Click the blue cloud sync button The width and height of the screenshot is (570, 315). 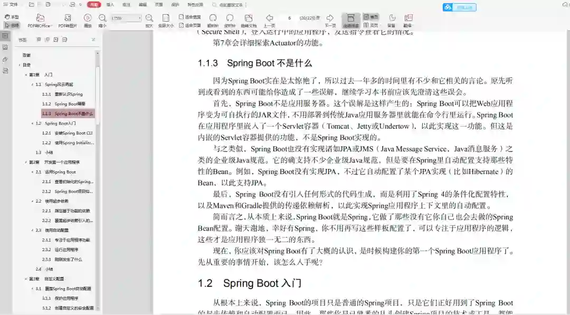[460, 7]
